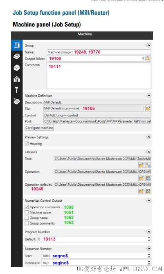Collapse Numerical Control Output section
164x274 pixels.
(x=148, y=200)
